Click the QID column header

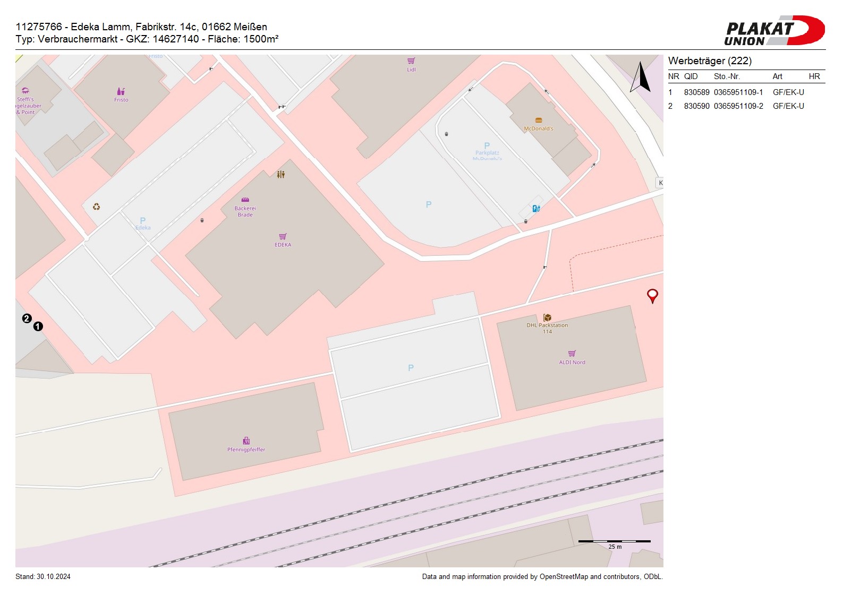691,76
